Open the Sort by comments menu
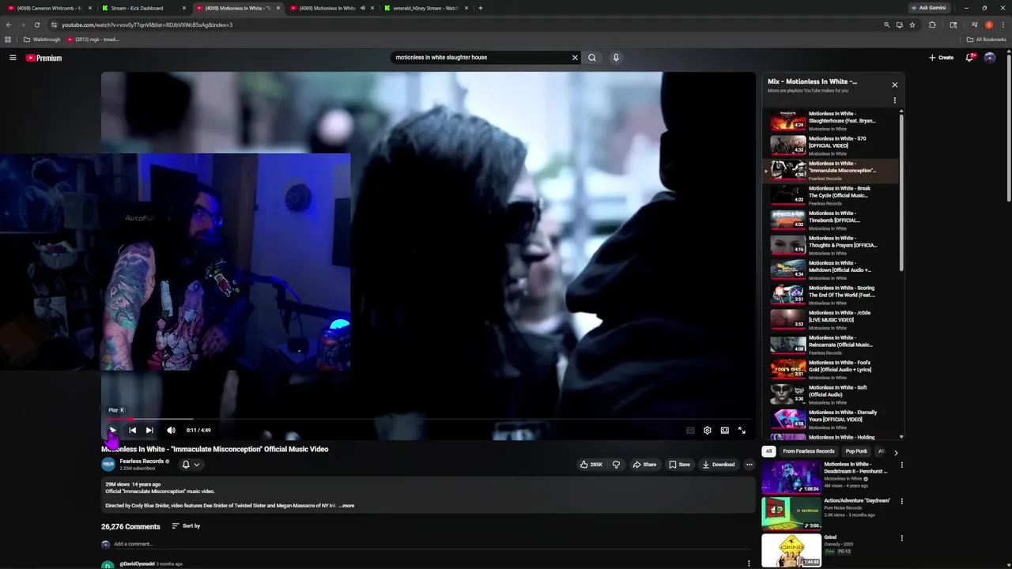1012x569 pixels. click(186, 526)
